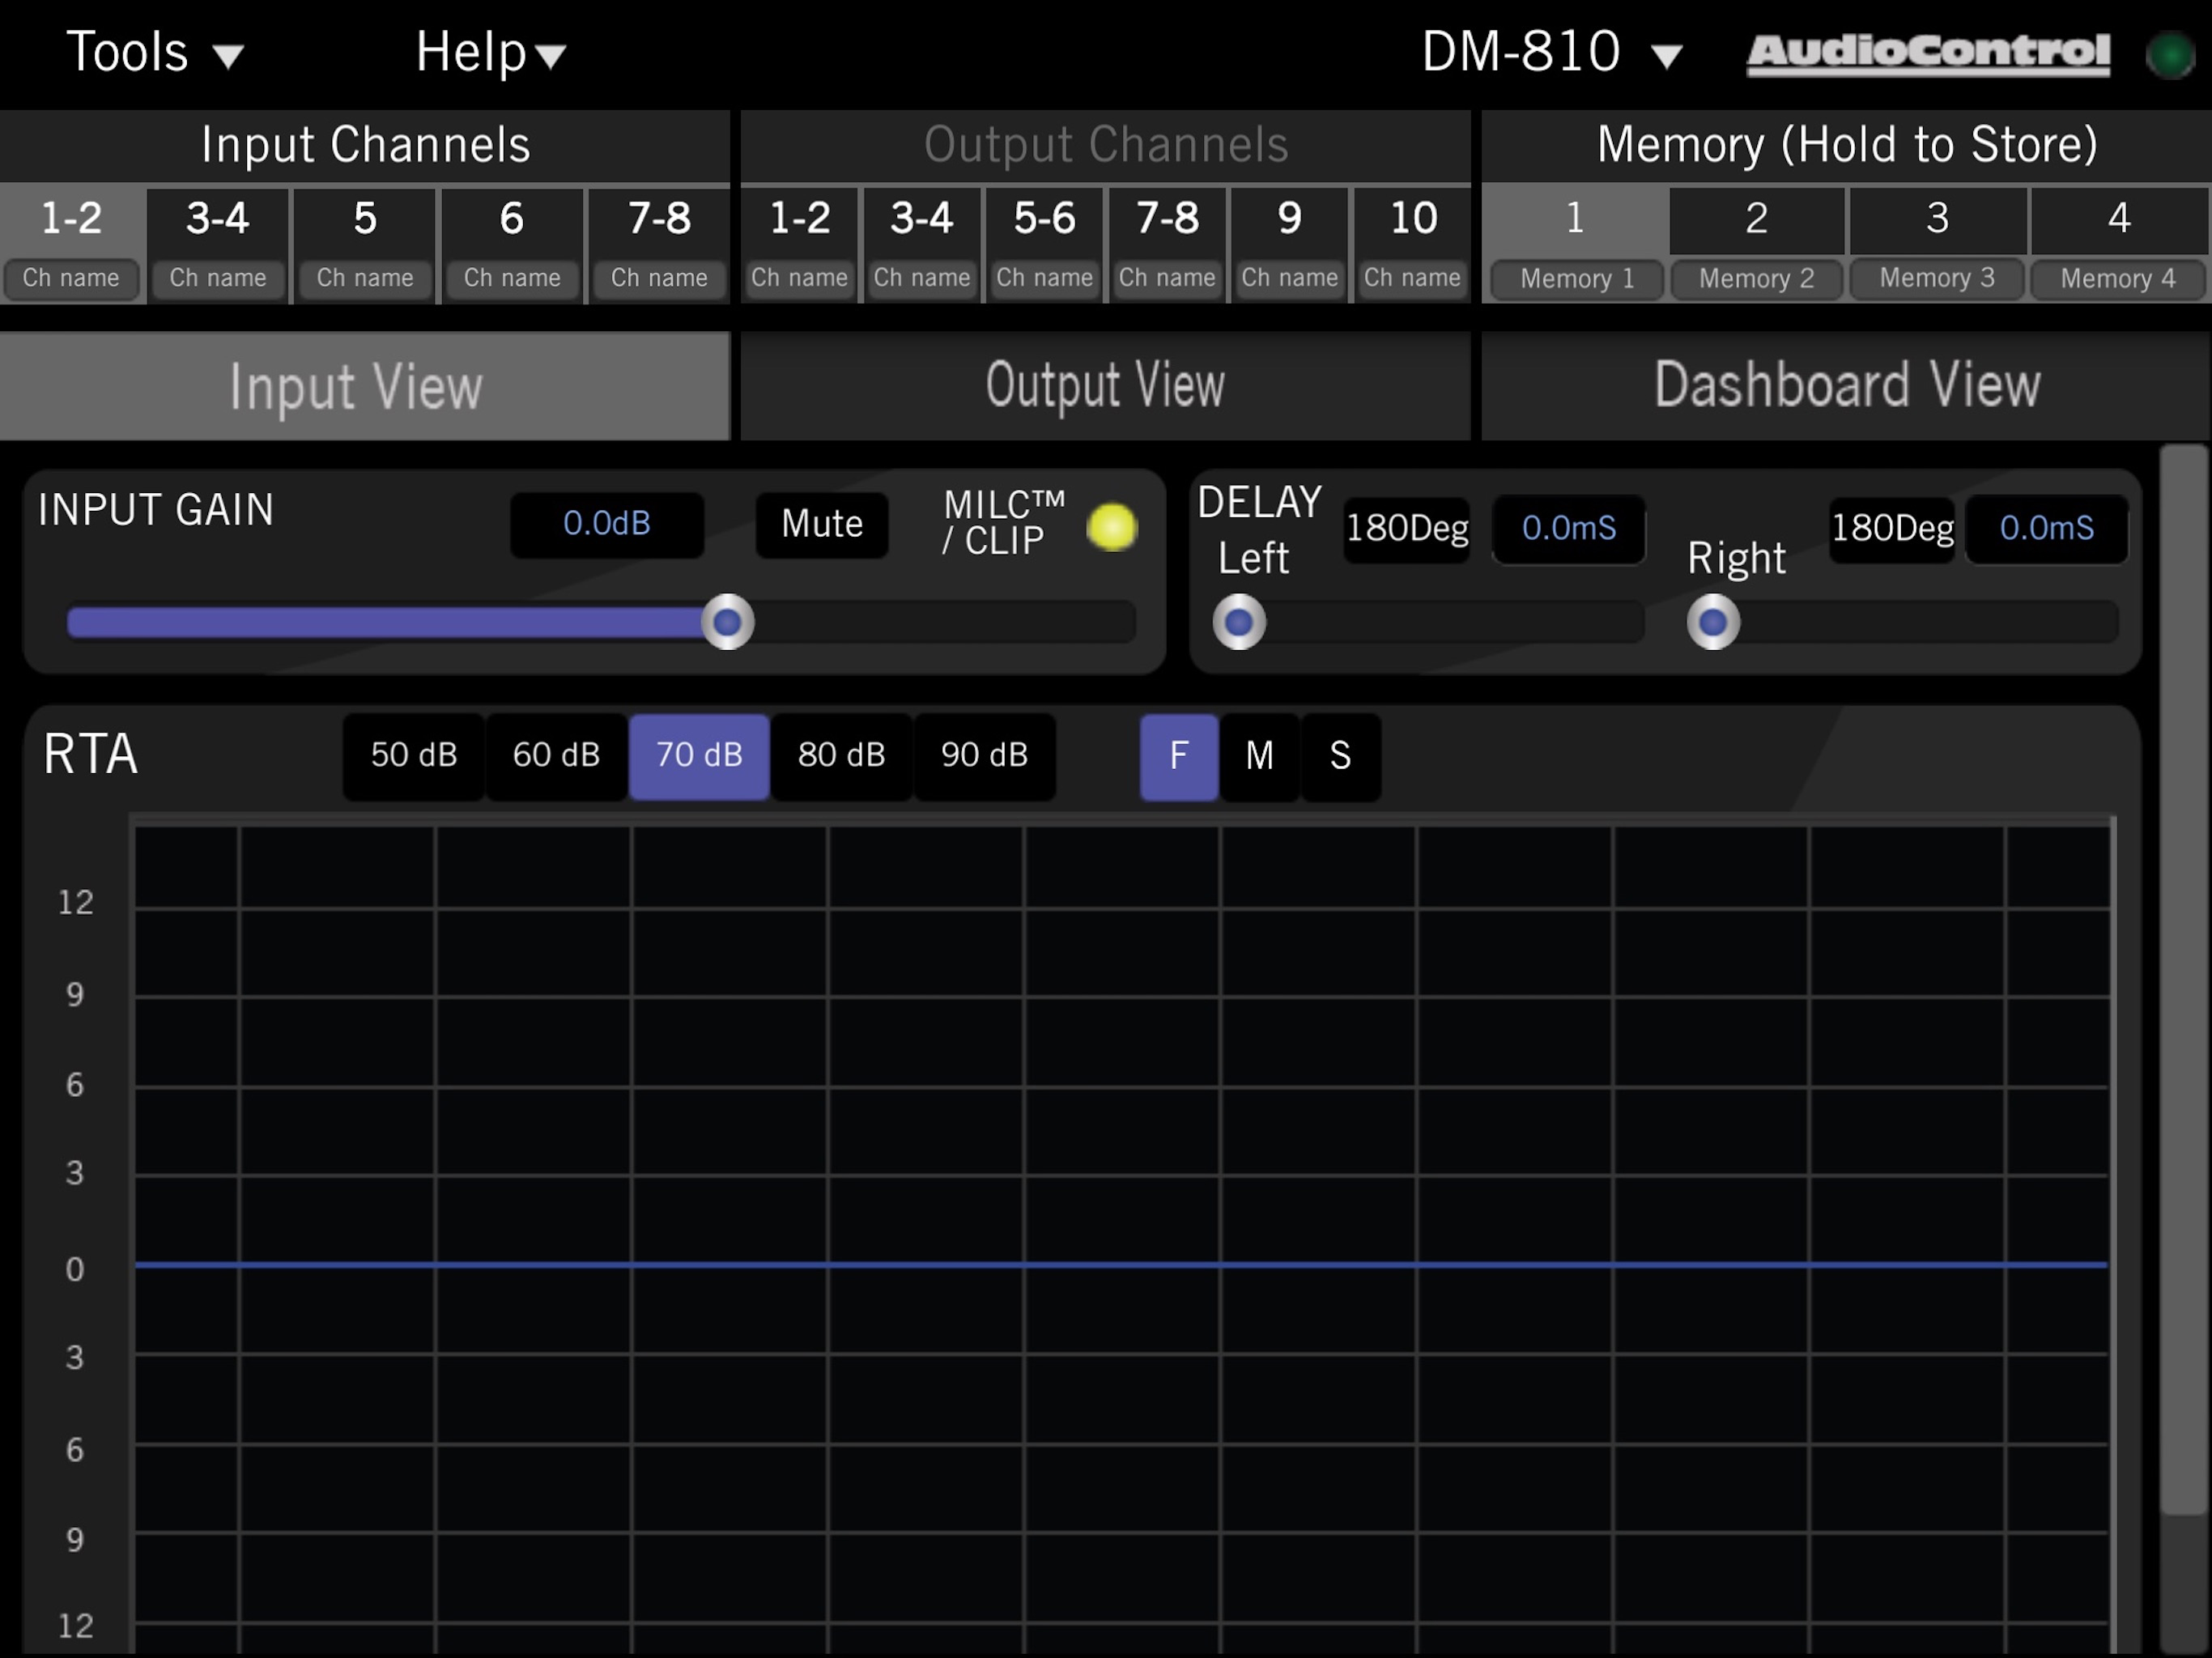Click the Left delay slider knob

coord(1238,622)
